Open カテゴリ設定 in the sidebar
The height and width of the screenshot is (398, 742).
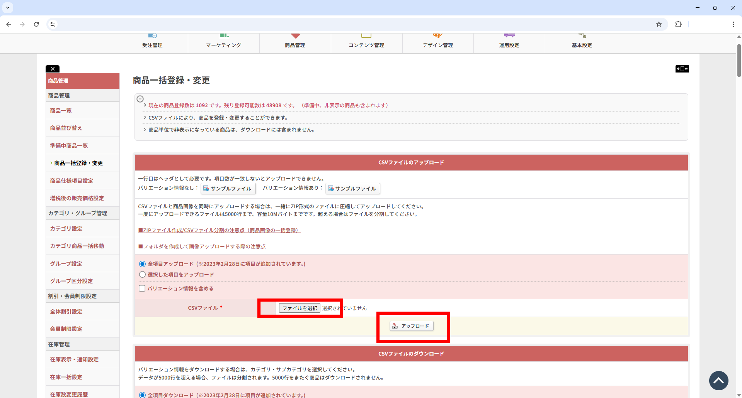click(66, 229)
